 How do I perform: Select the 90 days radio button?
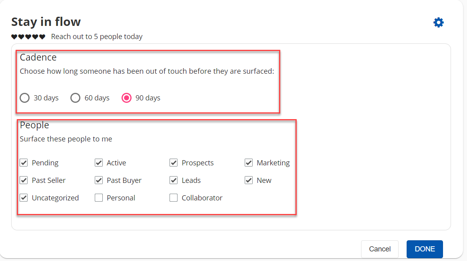coord(126,98)
